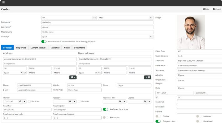Copy fiscal address to address button

point(148,77)
